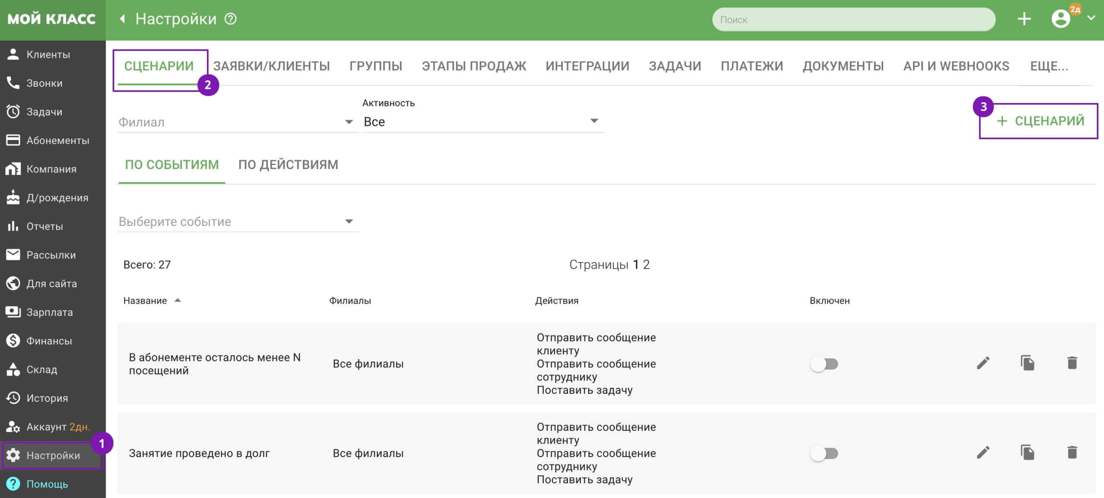
Task: Open Этапы продаж tab
Action: click(x=474, y=66)
